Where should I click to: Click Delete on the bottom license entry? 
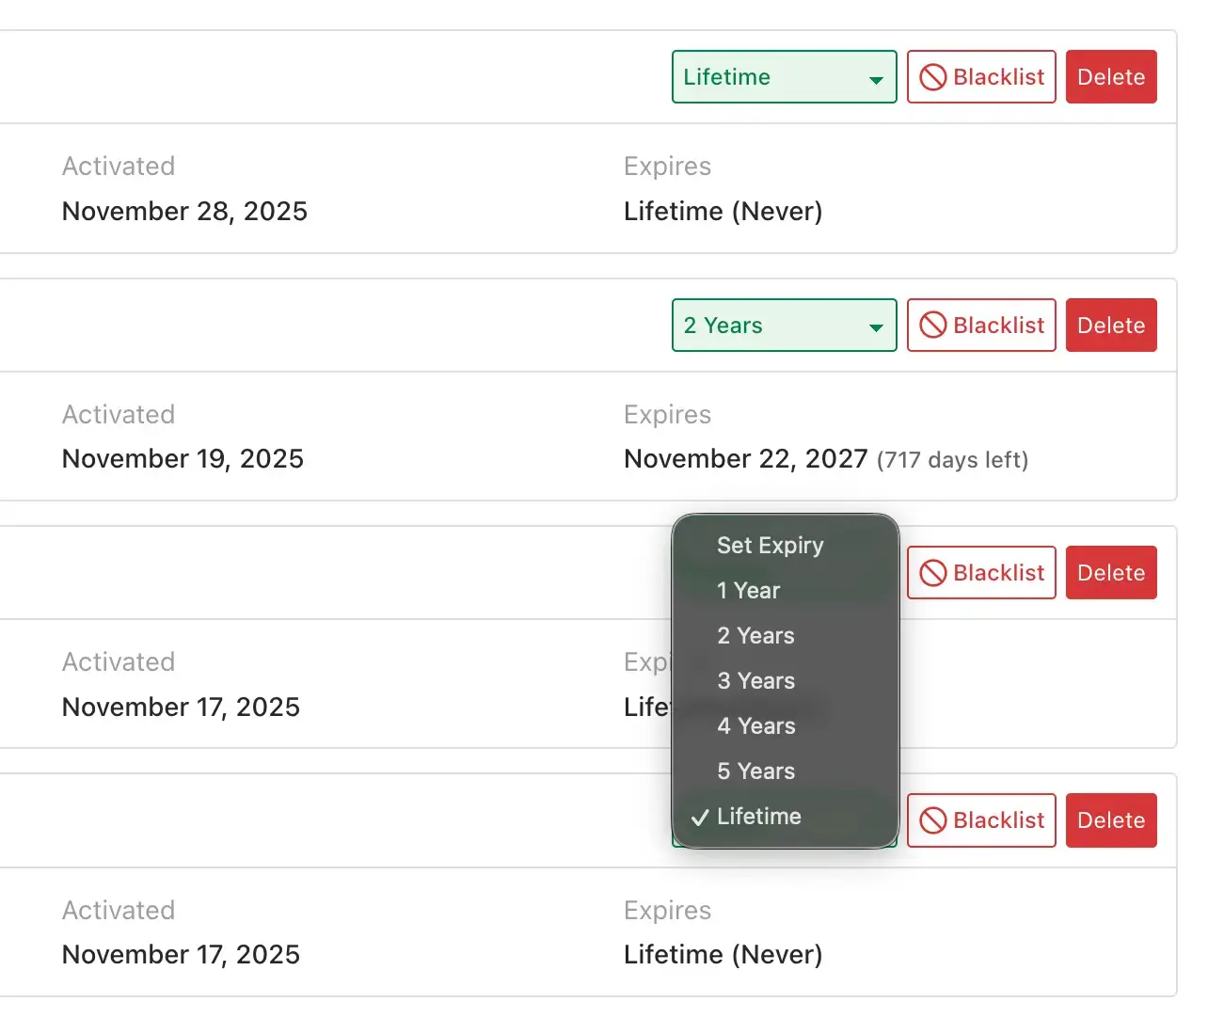pos(1111,819)
